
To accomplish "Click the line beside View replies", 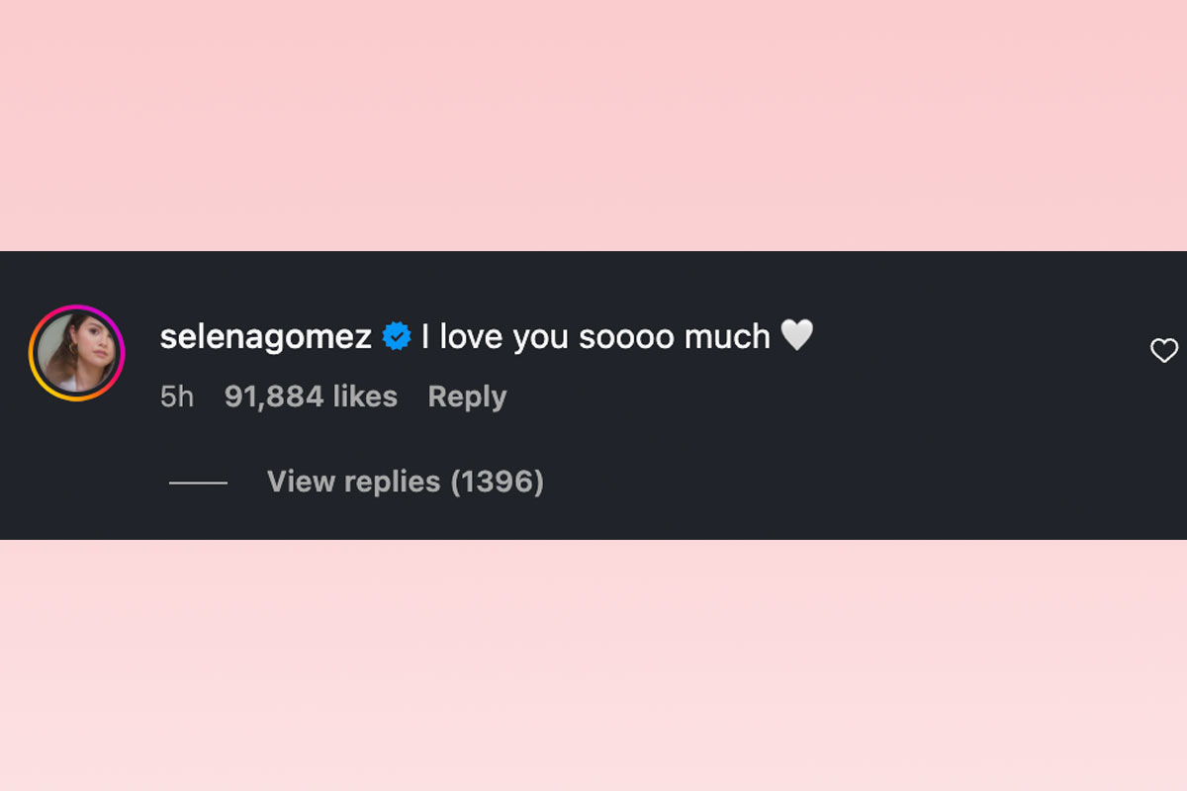I will [198, 483].
